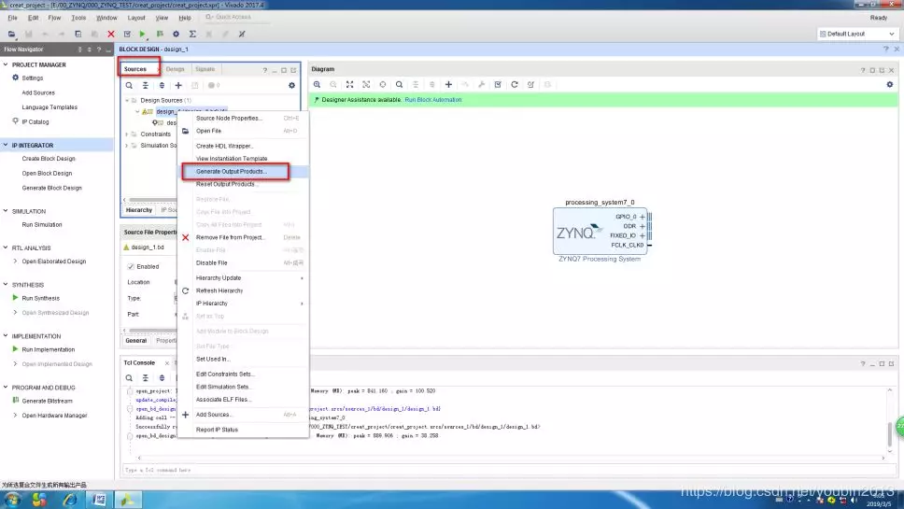Zoom in on the Diagram
The width and height of the screenshot is (904, 509).
tap(318, 84)
